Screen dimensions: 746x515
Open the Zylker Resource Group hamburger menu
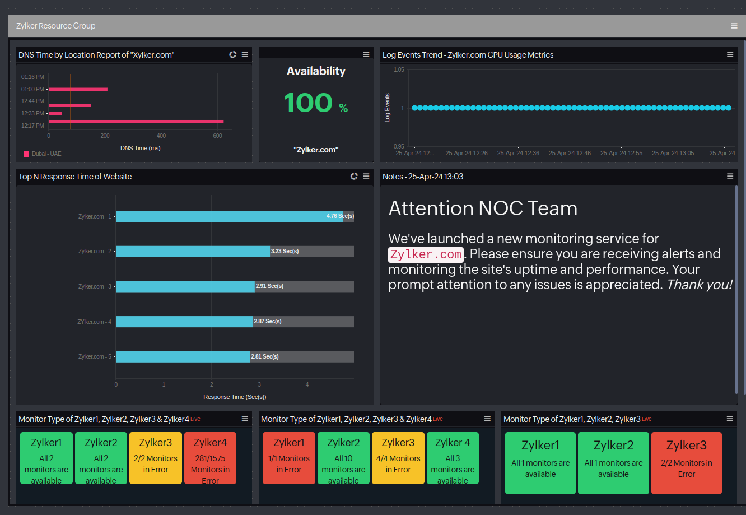coord(734,26)
